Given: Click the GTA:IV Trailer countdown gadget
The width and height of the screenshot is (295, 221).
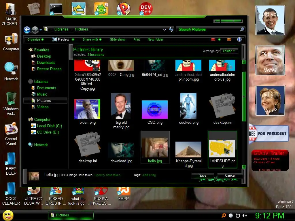Looking at the screenshot, I should tap(270, 161).
